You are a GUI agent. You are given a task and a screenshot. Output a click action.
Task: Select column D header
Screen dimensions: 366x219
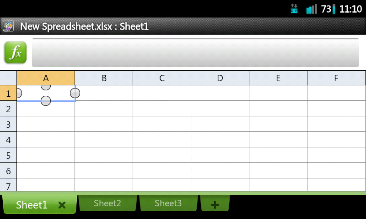(220, 78)
